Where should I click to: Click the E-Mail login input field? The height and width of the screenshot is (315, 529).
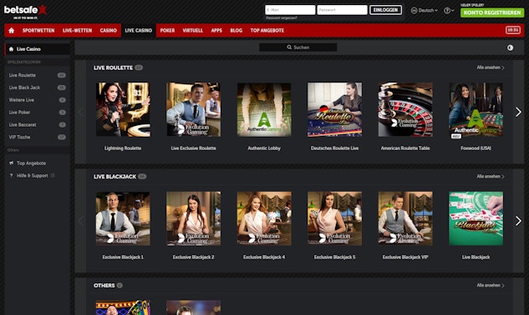[290, 10]
